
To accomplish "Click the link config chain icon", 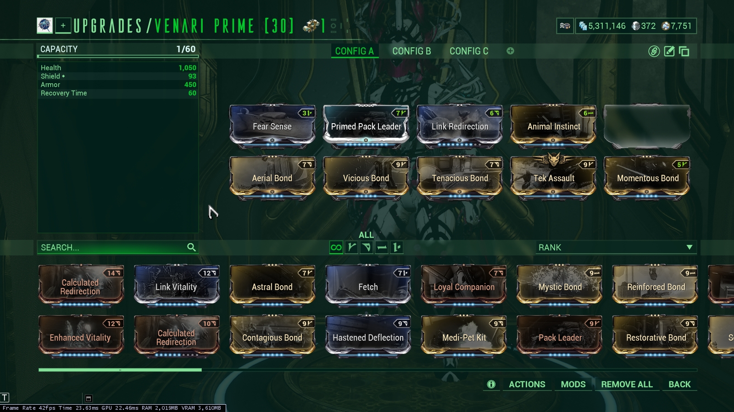I will point(654,51).
